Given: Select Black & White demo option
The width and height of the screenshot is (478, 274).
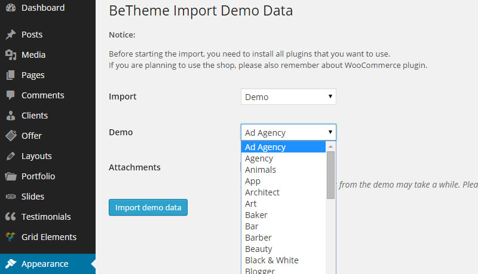Looking at the screenshot, I should (x=271, y=260).
